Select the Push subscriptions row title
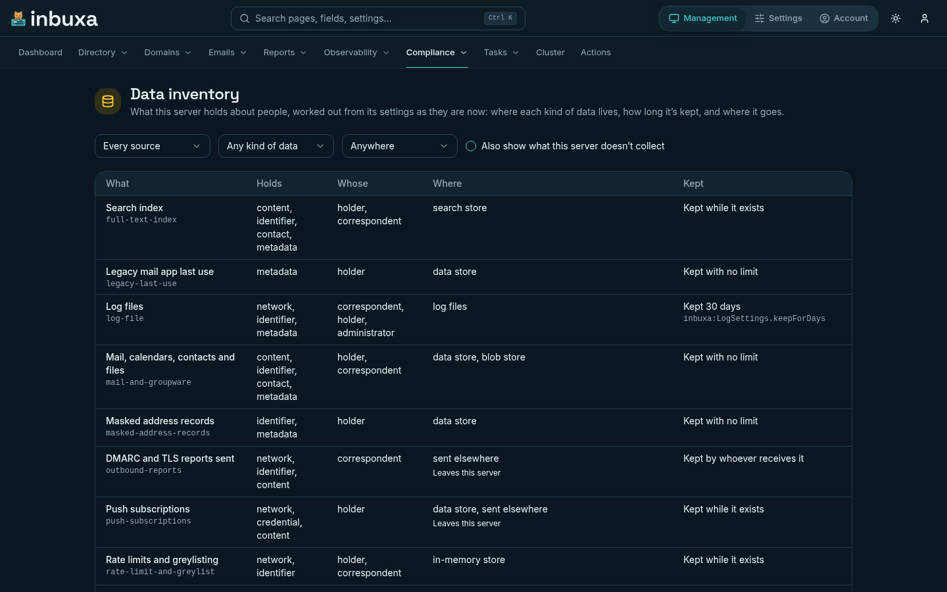This screenshot has width=947, height=592. pos(148,509)
